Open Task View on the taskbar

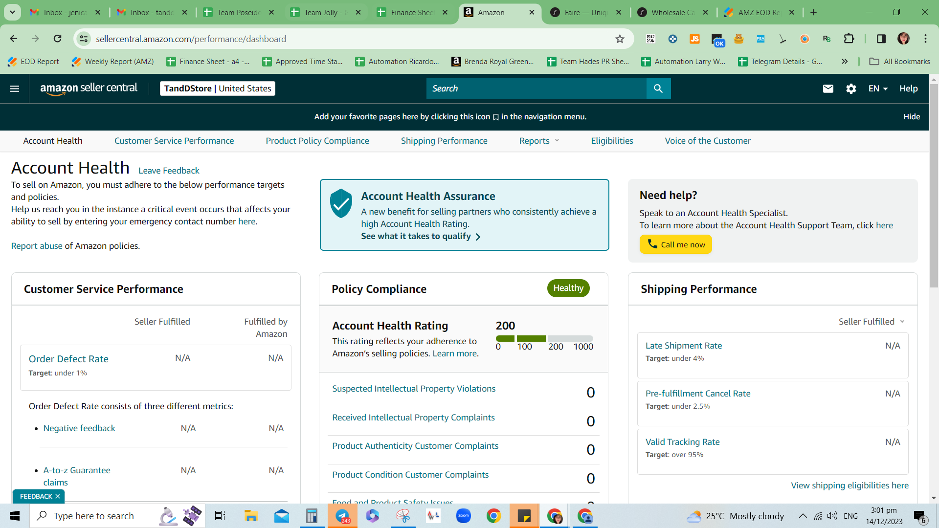point(220,516)
